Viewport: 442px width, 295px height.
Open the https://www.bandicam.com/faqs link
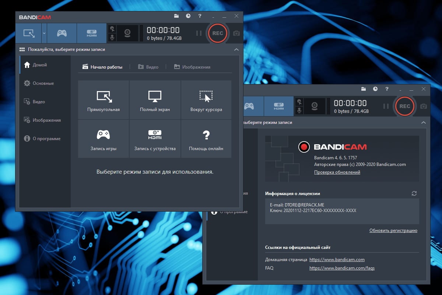342,268
